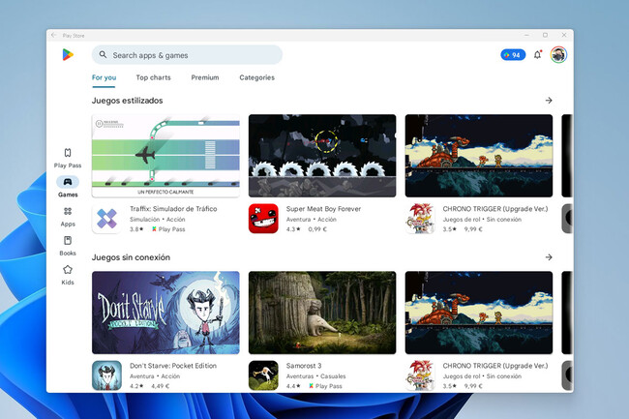629x419 pixels.
Task: Open Play Pass in the sidebar
Action: (x=68, y=158)
